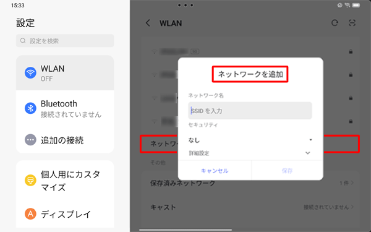
Task: Refresh the WLAN network list
Action: 335,23
